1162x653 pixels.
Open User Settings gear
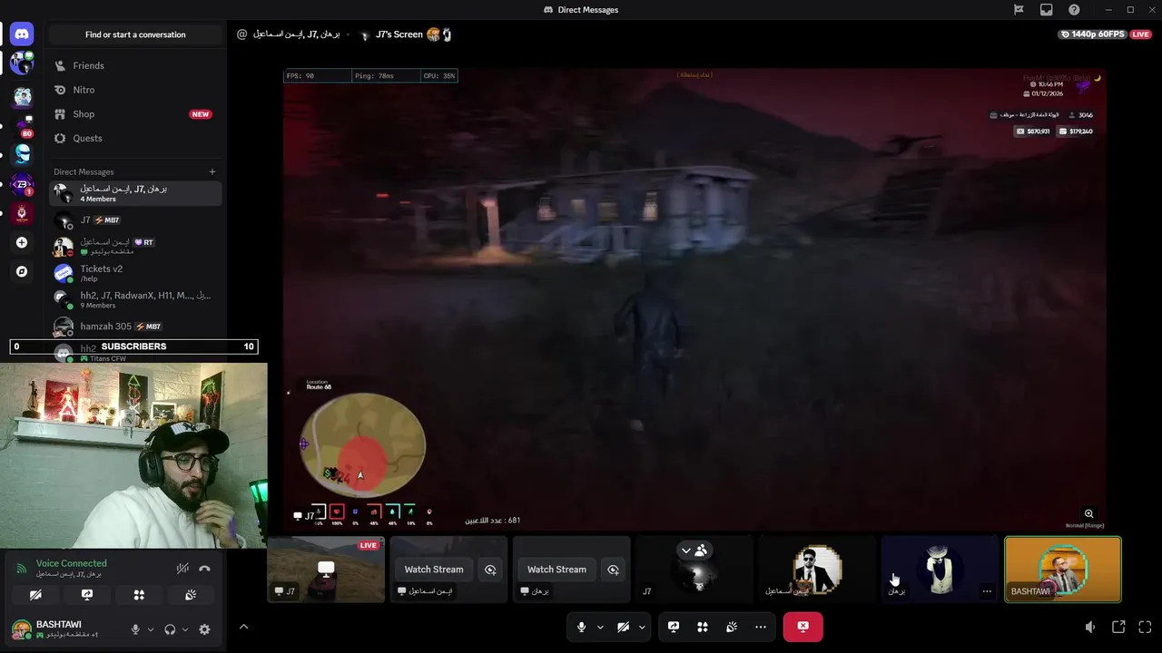[x=204, y=629]
